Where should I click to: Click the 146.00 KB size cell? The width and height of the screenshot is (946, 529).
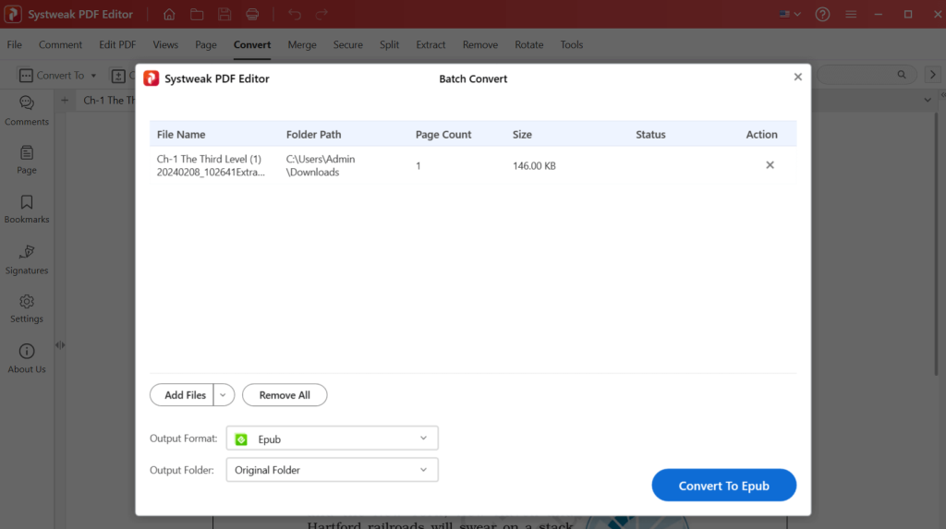point(535,166)
